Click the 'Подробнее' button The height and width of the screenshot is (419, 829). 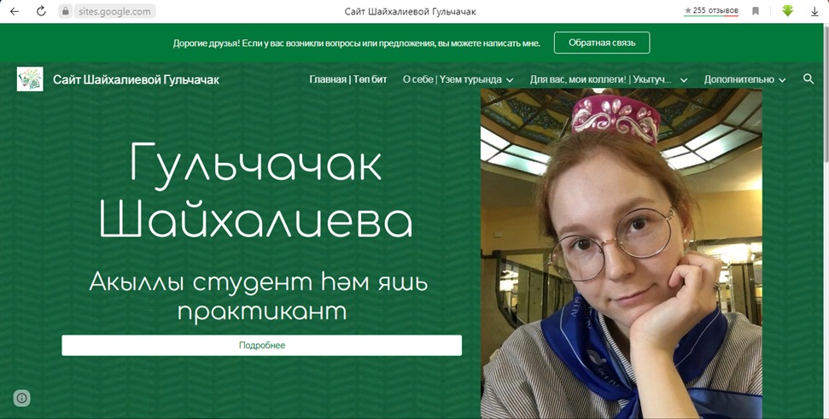click(261, 345)
